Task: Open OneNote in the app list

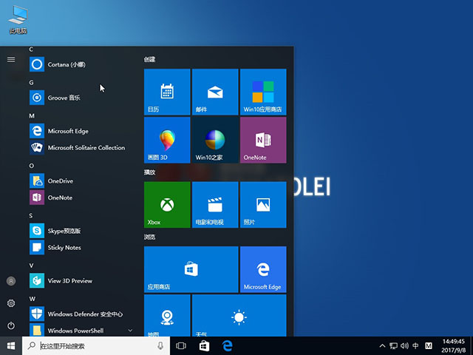Action: coord(81,197)
